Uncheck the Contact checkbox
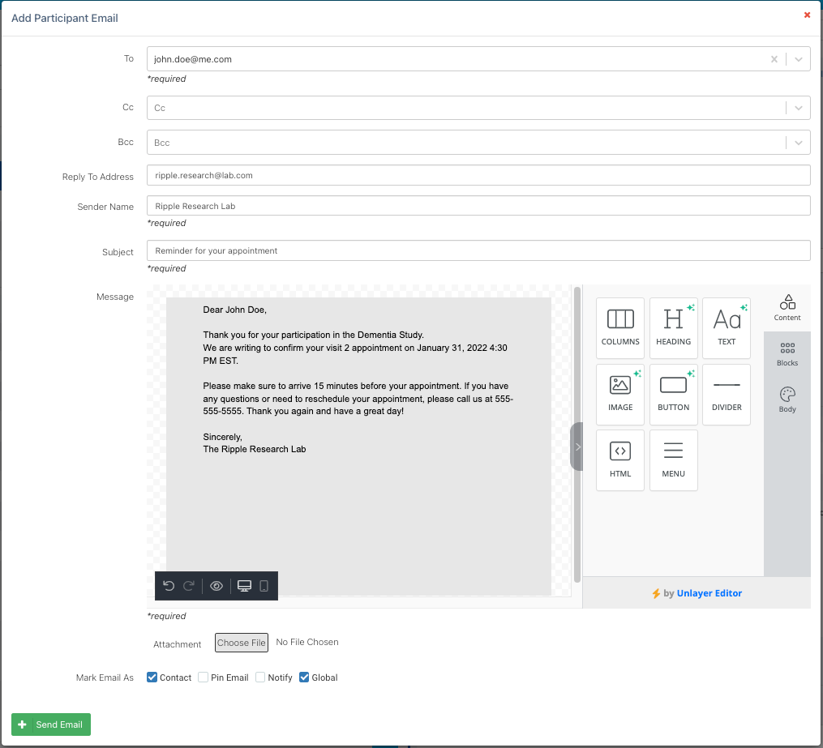823x748 pixels. pyautogui.click(x=152, y=677)
